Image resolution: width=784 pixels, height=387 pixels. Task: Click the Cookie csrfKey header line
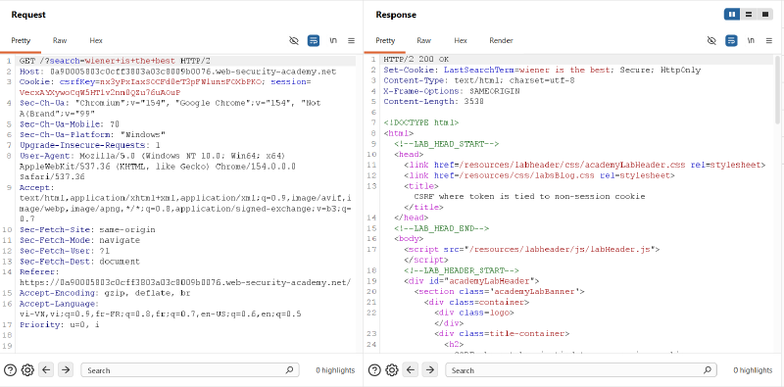pyautogui.click(x=165, y=87)
